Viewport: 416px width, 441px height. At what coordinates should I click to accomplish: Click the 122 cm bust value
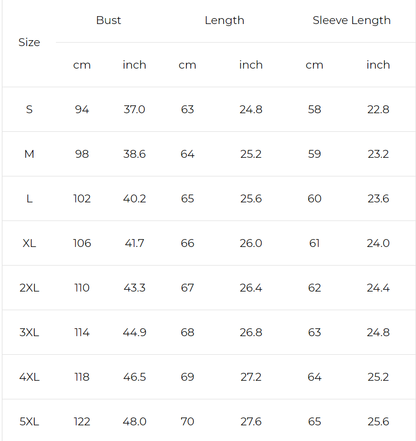point(82,422)
